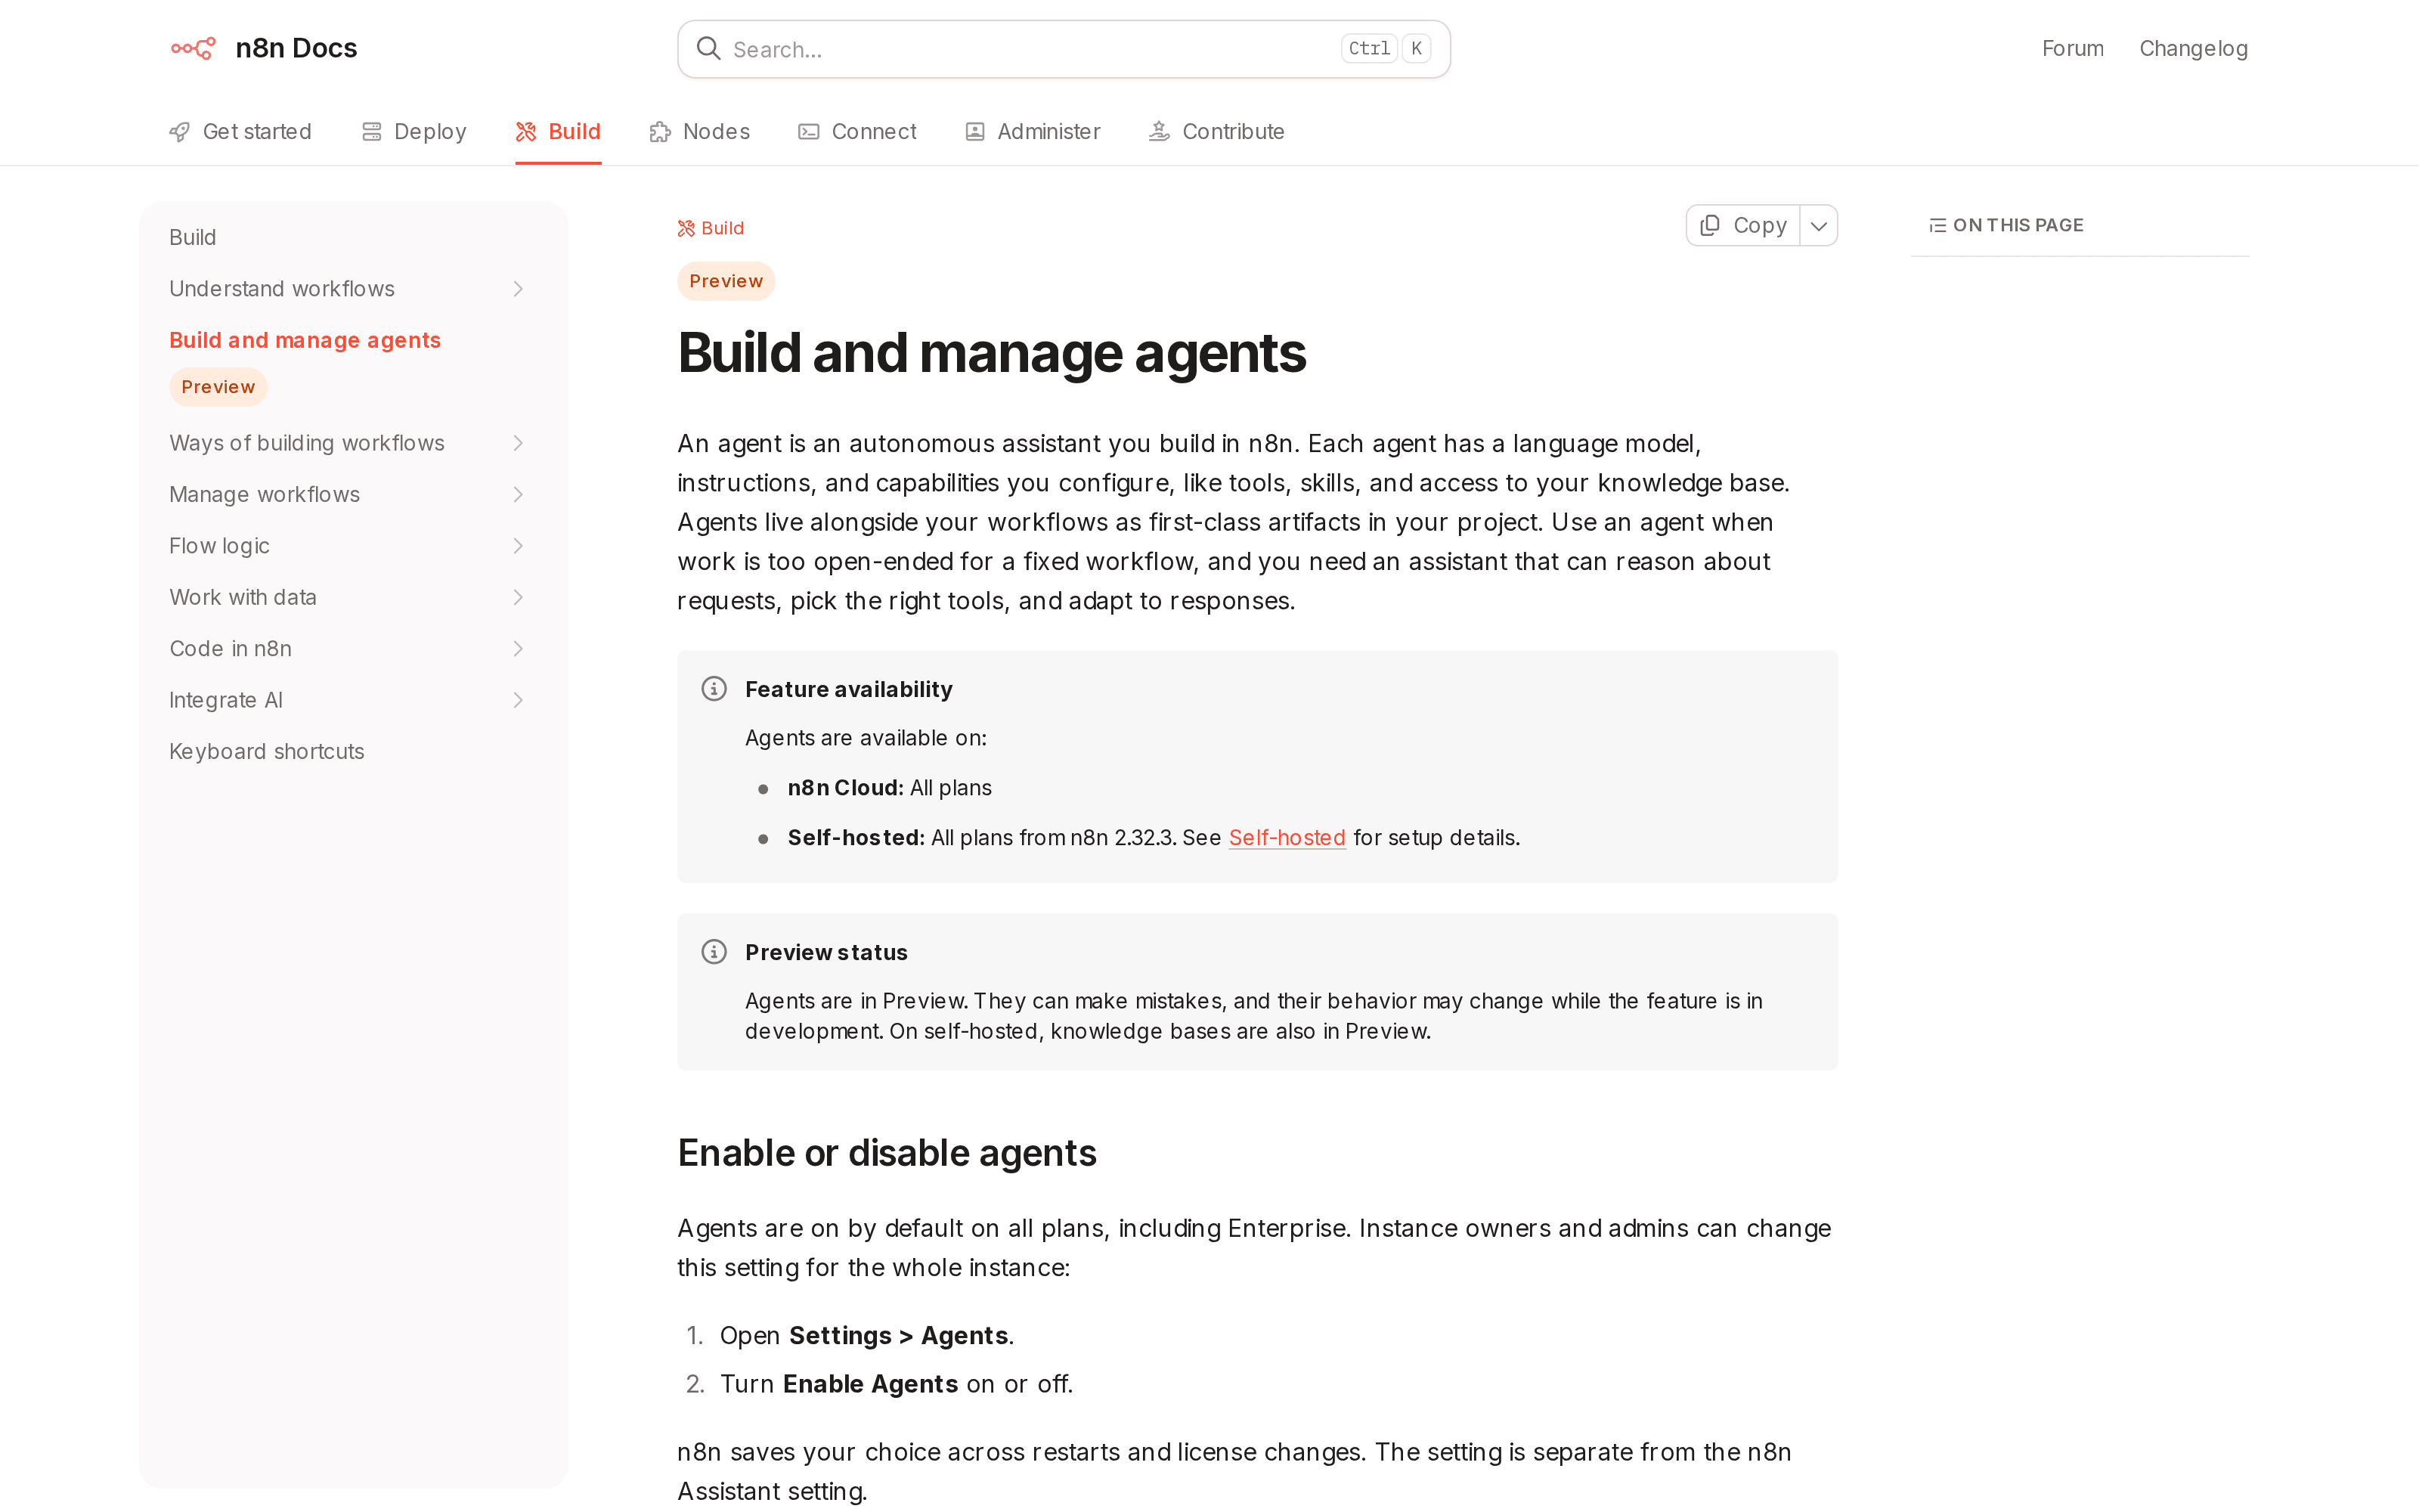2419x1512 pixels.
Task: Go to the Nodes tab
Action: [x=700, y=132]
